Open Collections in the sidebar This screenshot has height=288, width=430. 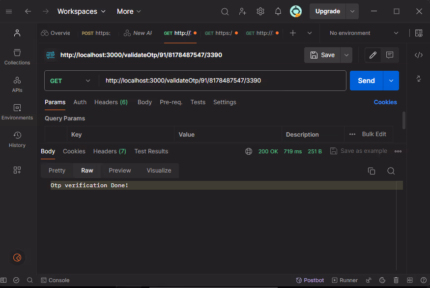click(x=17, y=57)
